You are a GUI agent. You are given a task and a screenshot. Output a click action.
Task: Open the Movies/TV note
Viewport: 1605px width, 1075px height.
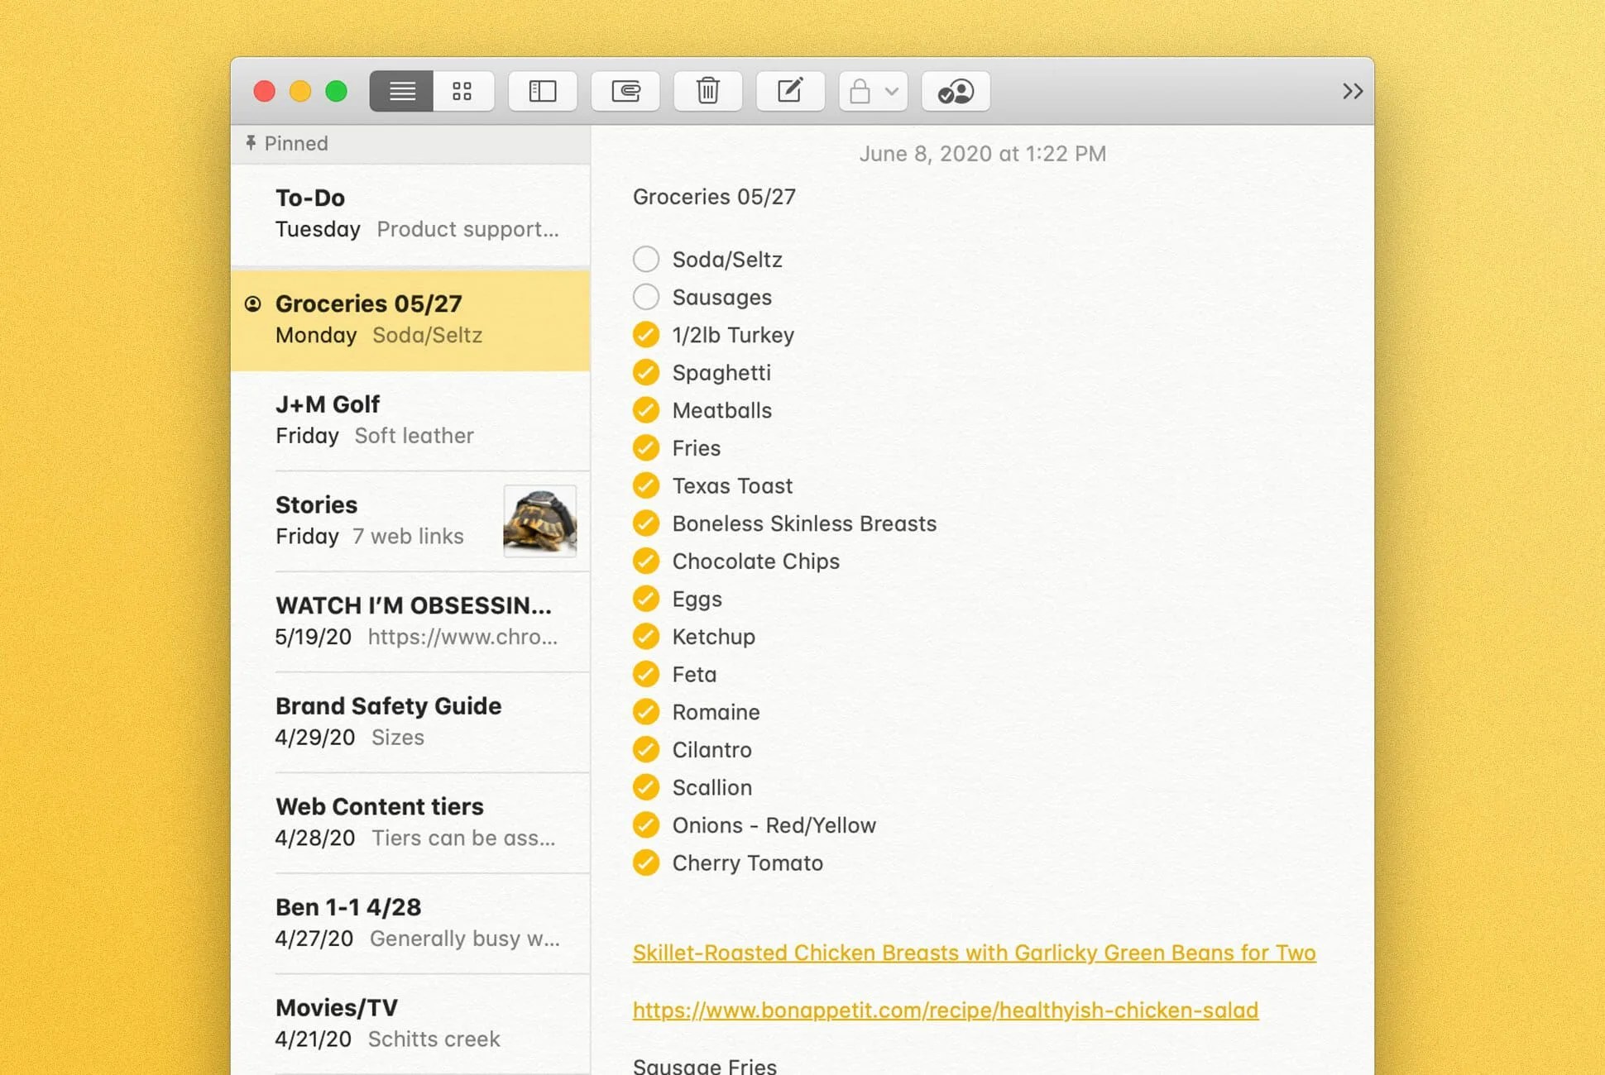click(x=411, y=1024)
